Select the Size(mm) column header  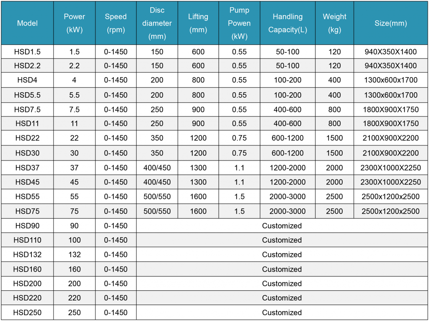(x=390, y=23)
